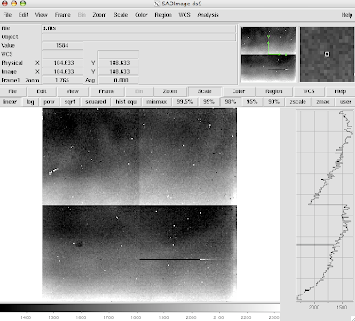This screenshot has width=355, height=321.
Task: Click the Color button in button bar
Action: [239, 91]
